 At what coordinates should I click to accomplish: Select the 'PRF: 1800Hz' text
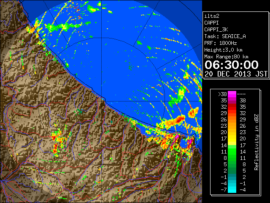tap(221, 43)
